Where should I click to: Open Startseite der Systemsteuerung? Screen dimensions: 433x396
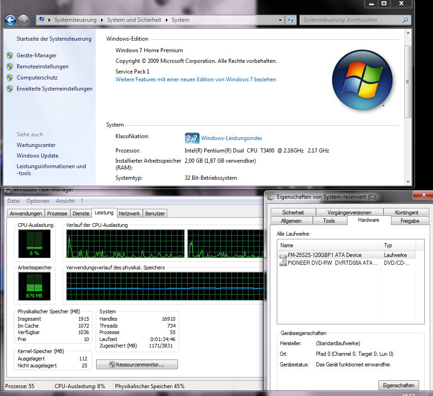pyautogui.click(x=54, y=39)
